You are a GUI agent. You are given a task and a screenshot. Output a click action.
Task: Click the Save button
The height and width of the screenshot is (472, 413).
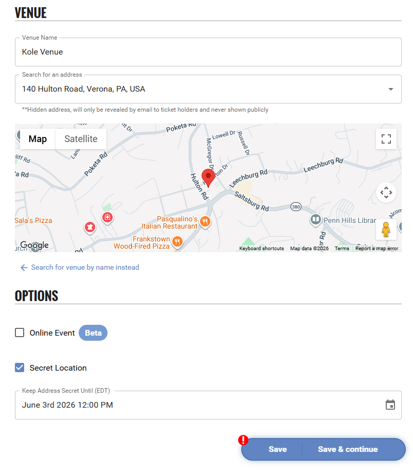(277, 449)
